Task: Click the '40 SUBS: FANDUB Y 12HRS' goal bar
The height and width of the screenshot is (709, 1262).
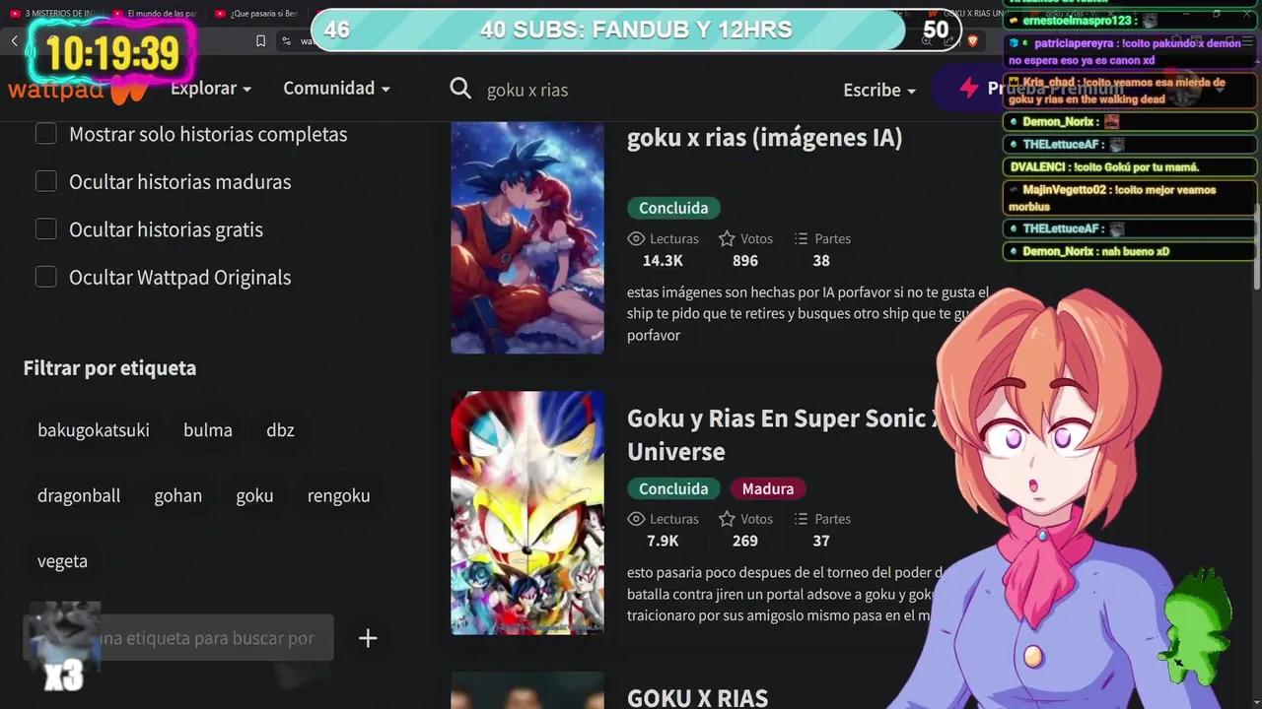Action: click(x=636, y=30)
